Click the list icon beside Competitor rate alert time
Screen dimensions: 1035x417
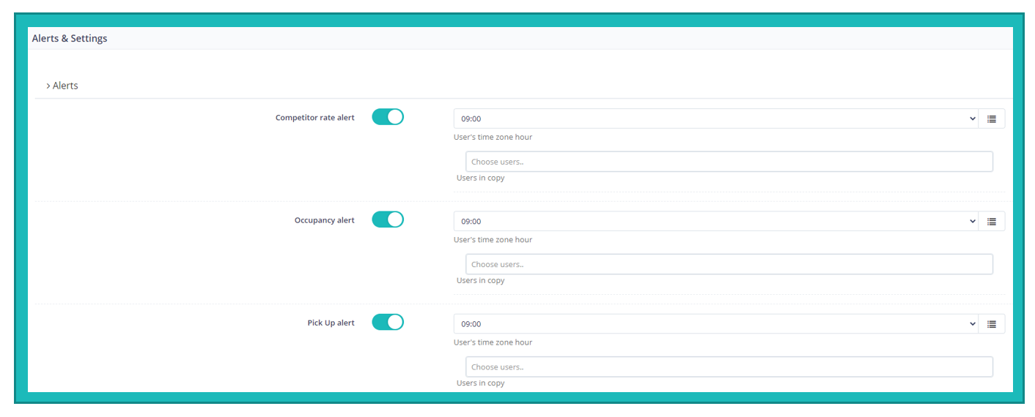click(992, 119)
